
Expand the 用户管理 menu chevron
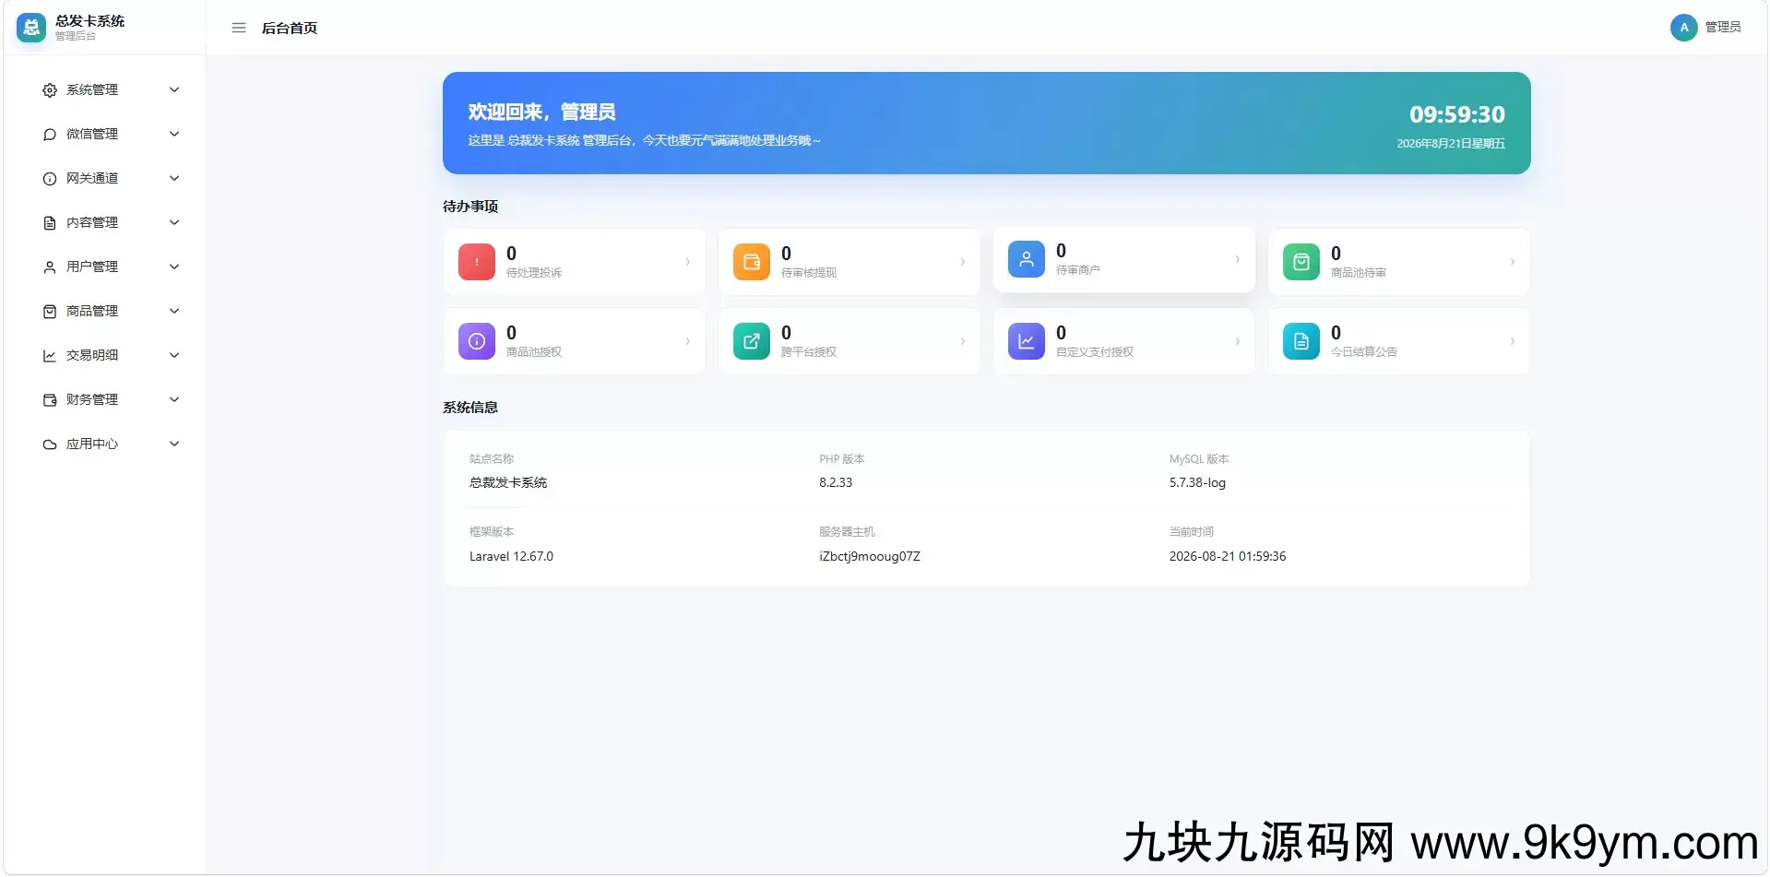[174, 267]
